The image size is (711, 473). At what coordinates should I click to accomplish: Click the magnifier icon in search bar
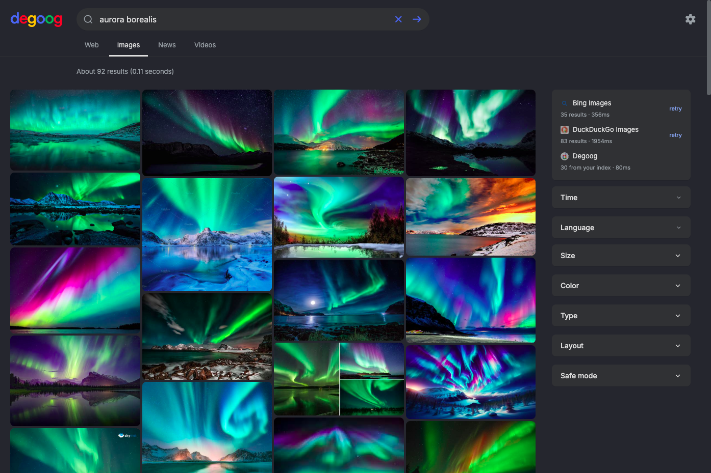[88, 19]
